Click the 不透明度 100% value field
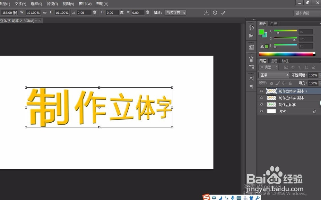321x200 pixels. click(x=313, y=75)
